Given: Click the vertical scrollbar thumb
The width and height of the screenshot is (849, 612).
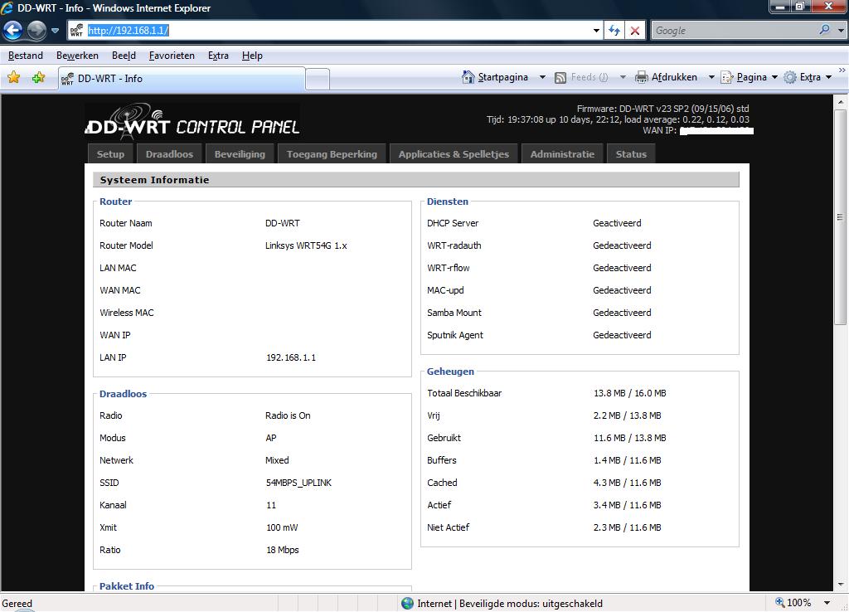Looking at the screenshot, I should click(841, 216).
